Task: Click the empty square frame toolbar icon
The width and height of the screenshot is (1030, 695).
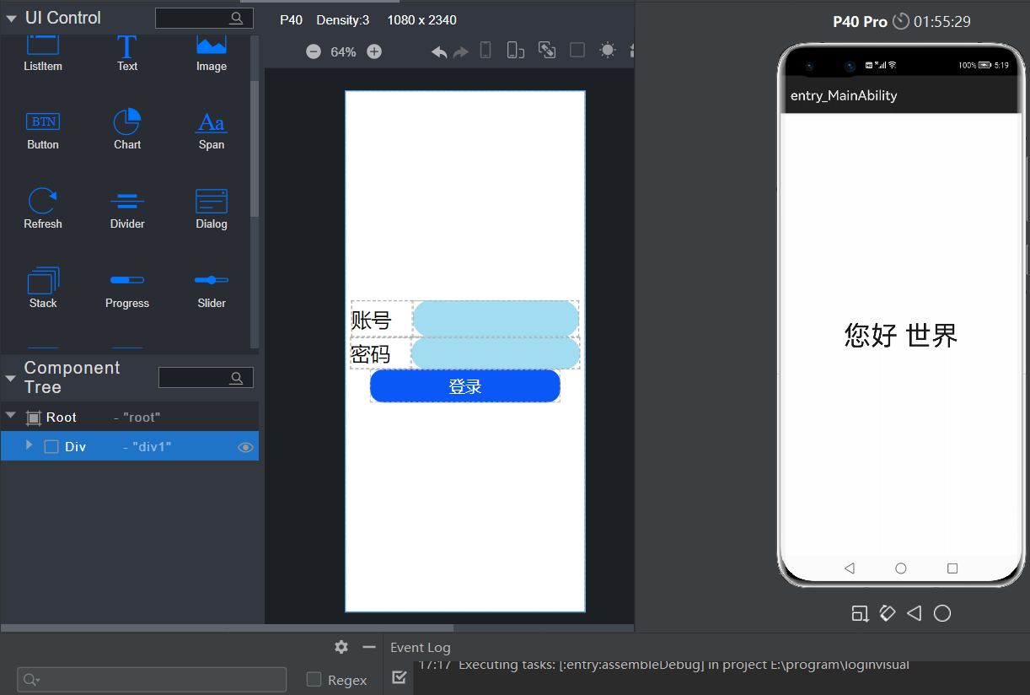Action: tap(577, 51)
